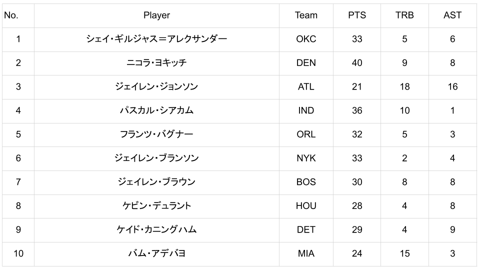Viewport: 480px width, 270px height.
Task: Click the ジェイレン・ジョンソン name cell
Action: click(x=156, y=87)
